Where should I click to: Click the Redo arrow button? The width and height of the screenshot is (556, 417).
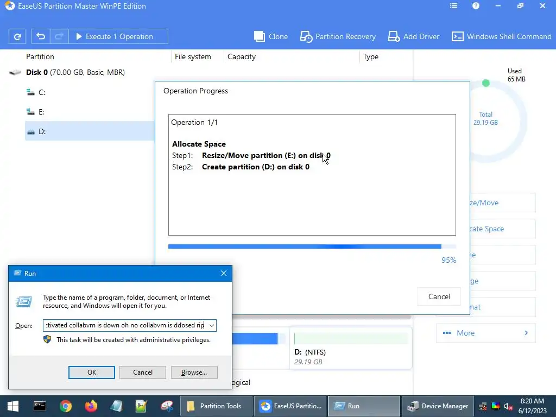point(59,36)
